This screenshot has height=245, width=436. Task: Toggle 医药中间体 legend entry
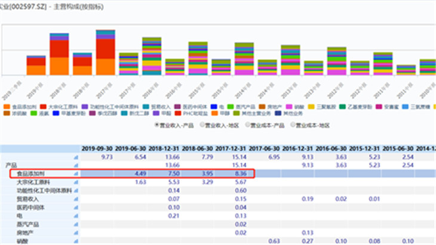[191, 107]
